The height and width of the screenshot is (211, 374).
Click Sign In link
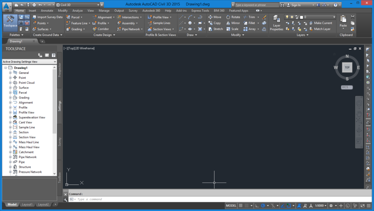293,5
